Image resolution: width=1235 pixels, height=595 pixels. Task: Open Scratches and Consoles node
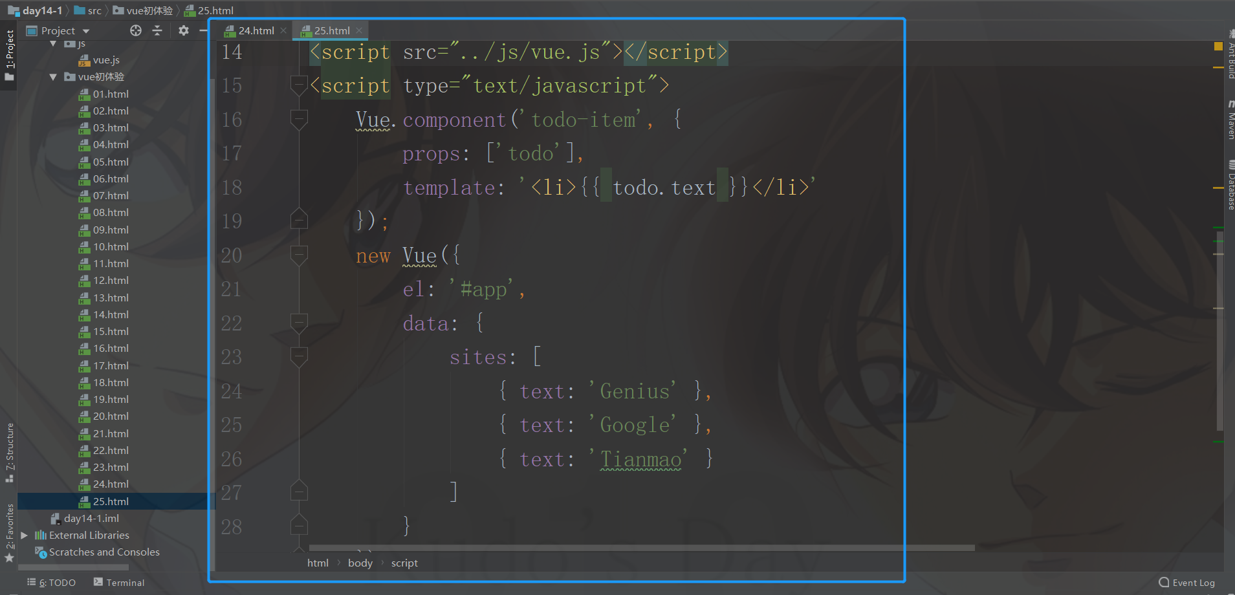104,552
